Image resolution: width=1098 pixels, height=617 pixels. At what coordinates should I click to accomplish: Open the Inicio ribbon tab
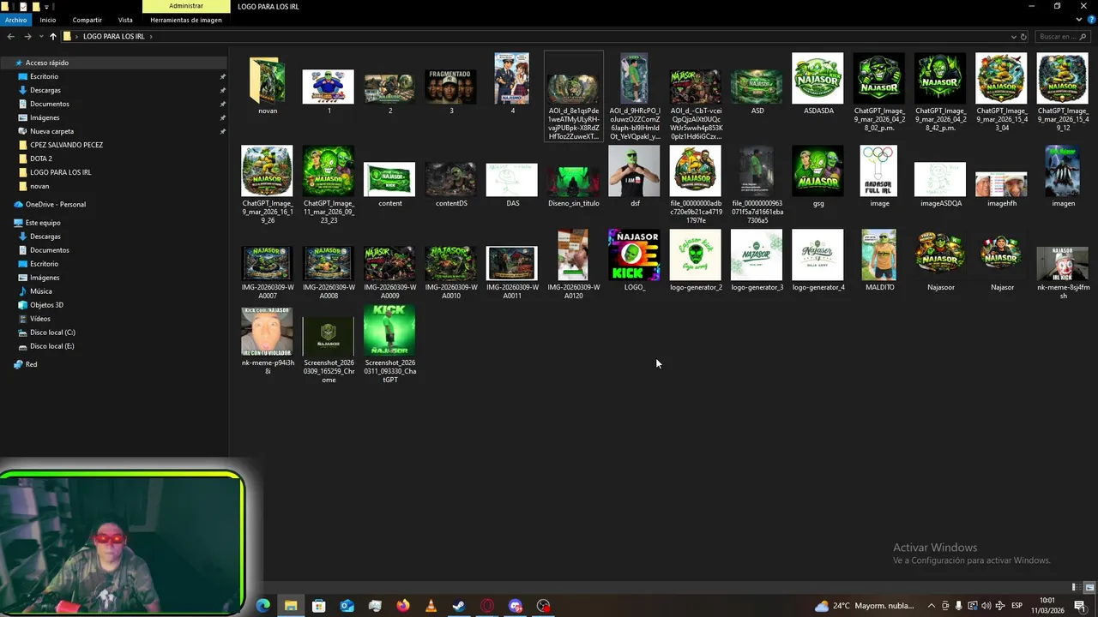tap(48, 20)
